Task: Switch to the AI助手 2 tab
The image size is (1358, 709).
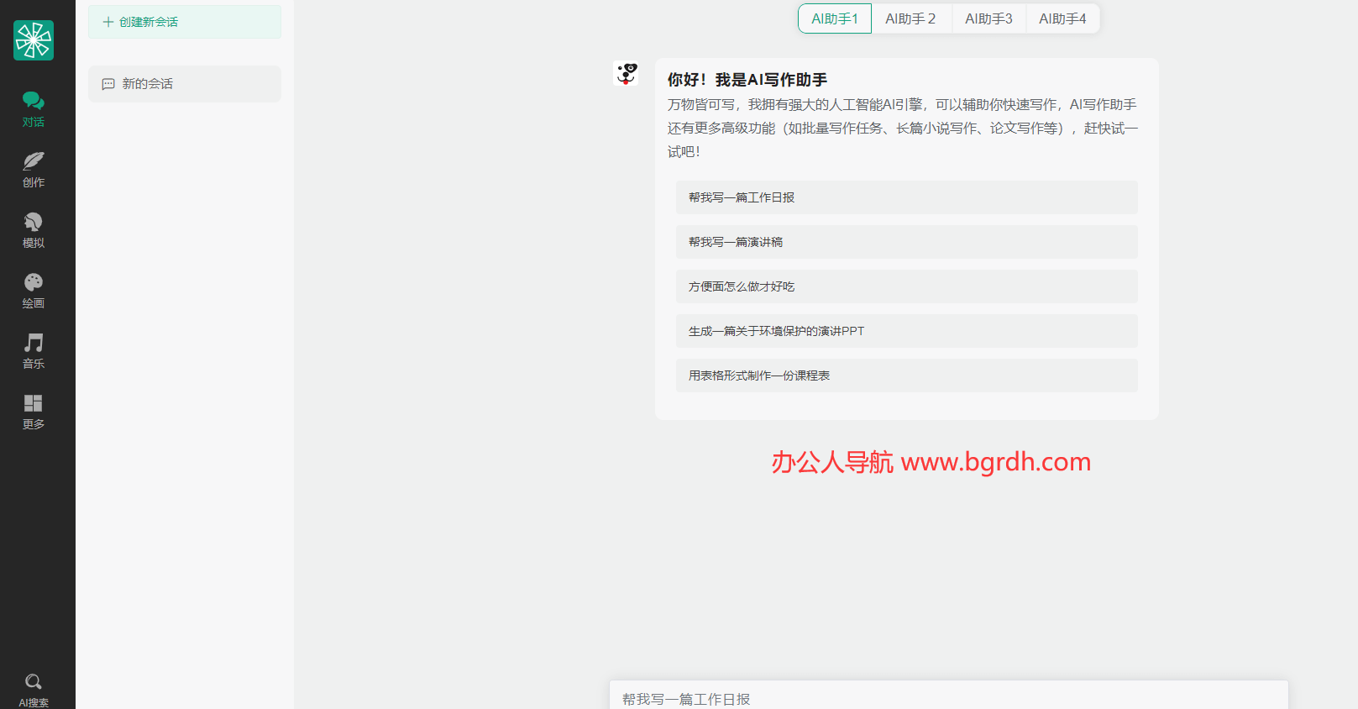Action: click(910, 18)
